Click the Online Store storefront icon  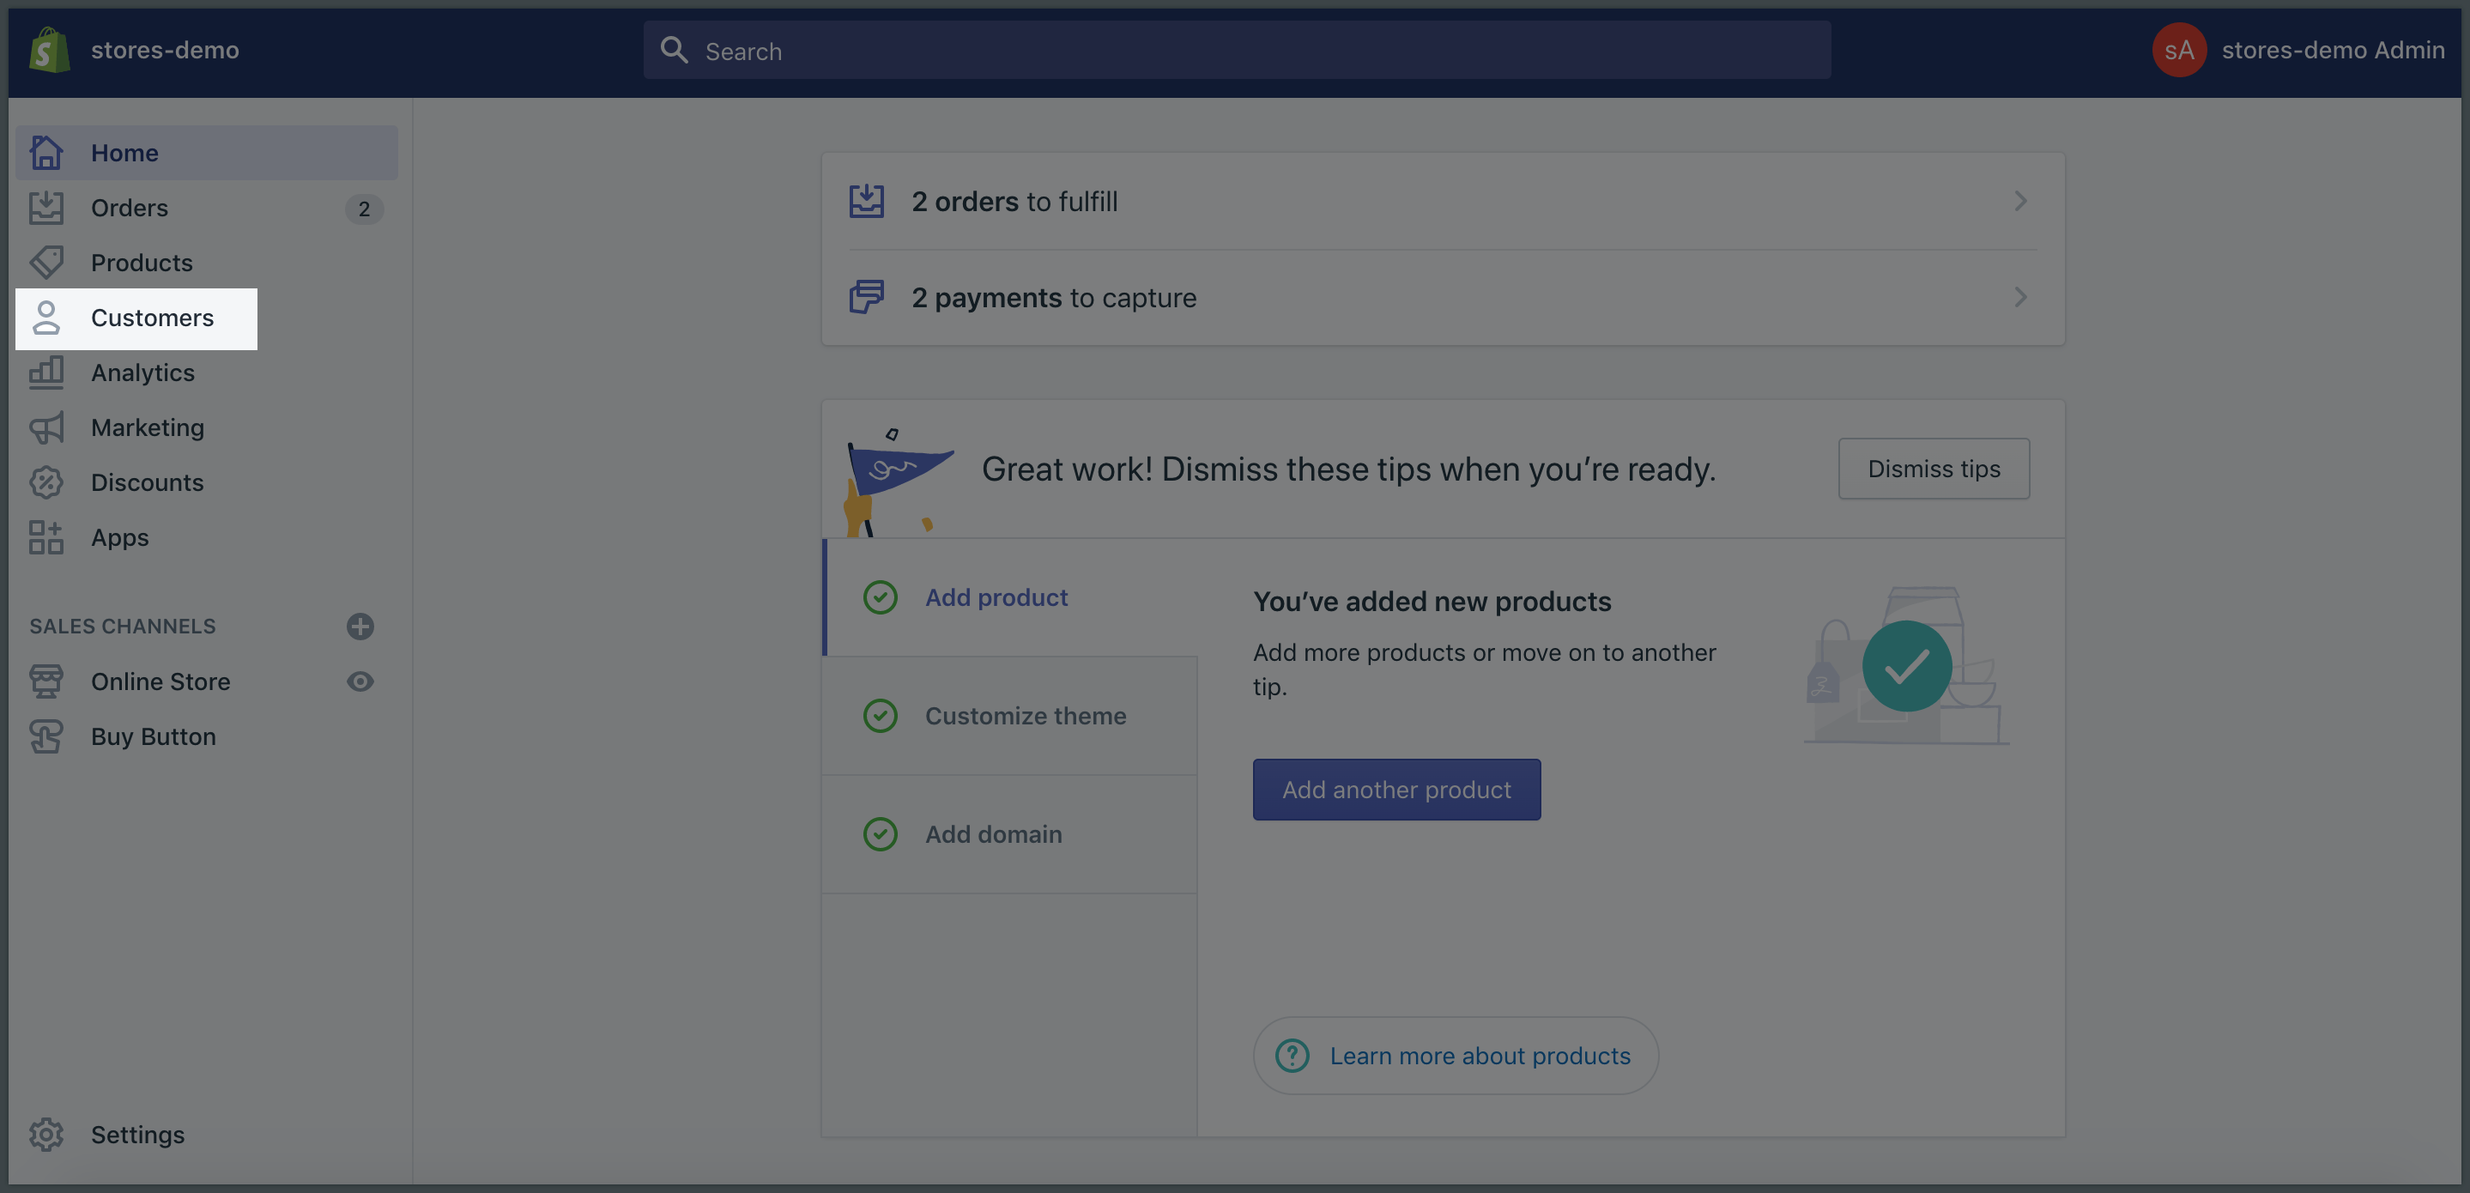pos(46,681)
